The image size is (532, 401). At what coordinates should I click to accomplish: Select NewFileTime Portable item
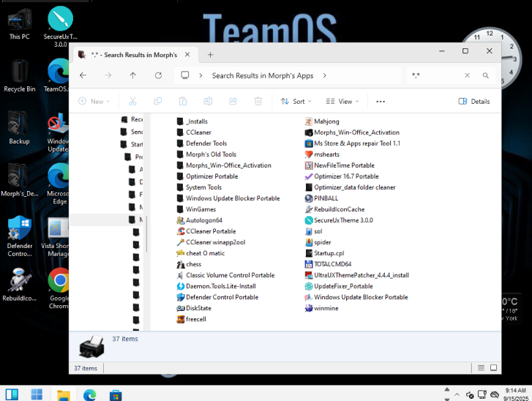click(340, 165)
